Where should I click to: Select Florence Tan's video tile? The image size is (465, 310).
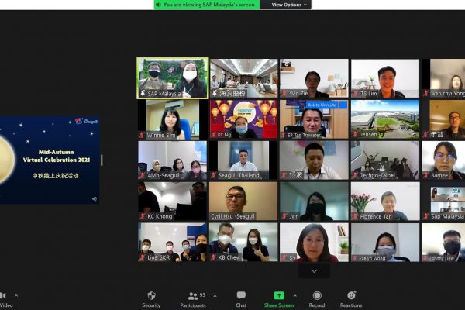tap(384, 200)
